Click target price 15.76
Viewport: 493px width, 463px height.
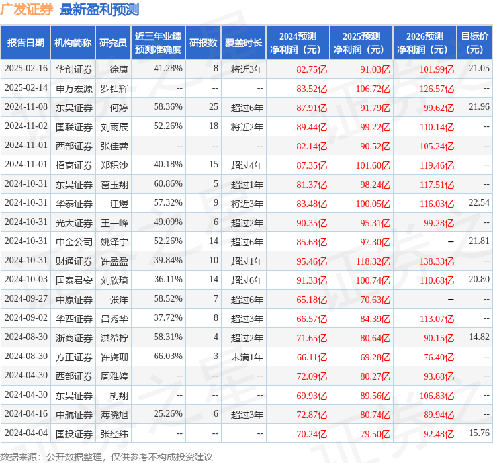[x=479, y=433]
